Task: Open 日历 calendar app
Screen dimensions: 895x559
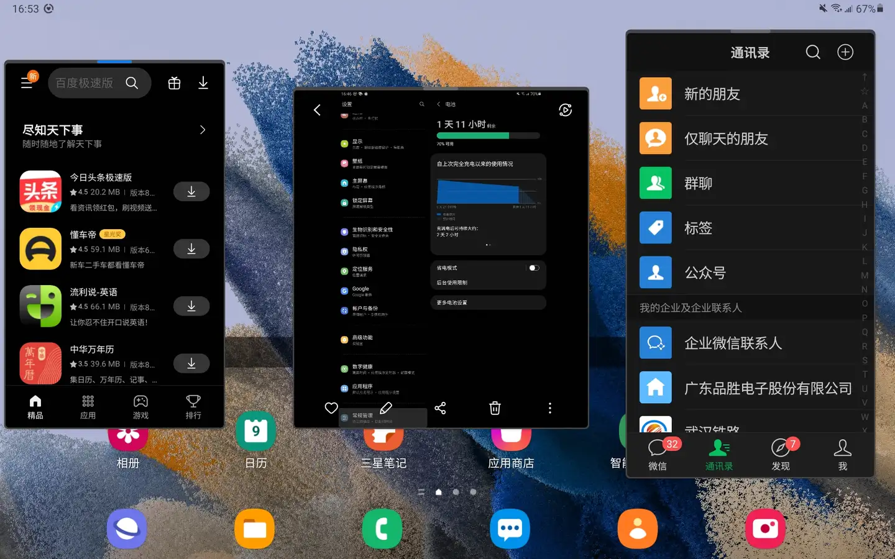Action: click(x=255, y=440)
